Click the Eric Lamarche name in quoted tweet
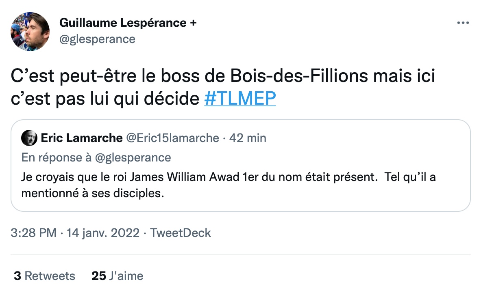Screen dimensions: 479x284 [x=82, y=138]
